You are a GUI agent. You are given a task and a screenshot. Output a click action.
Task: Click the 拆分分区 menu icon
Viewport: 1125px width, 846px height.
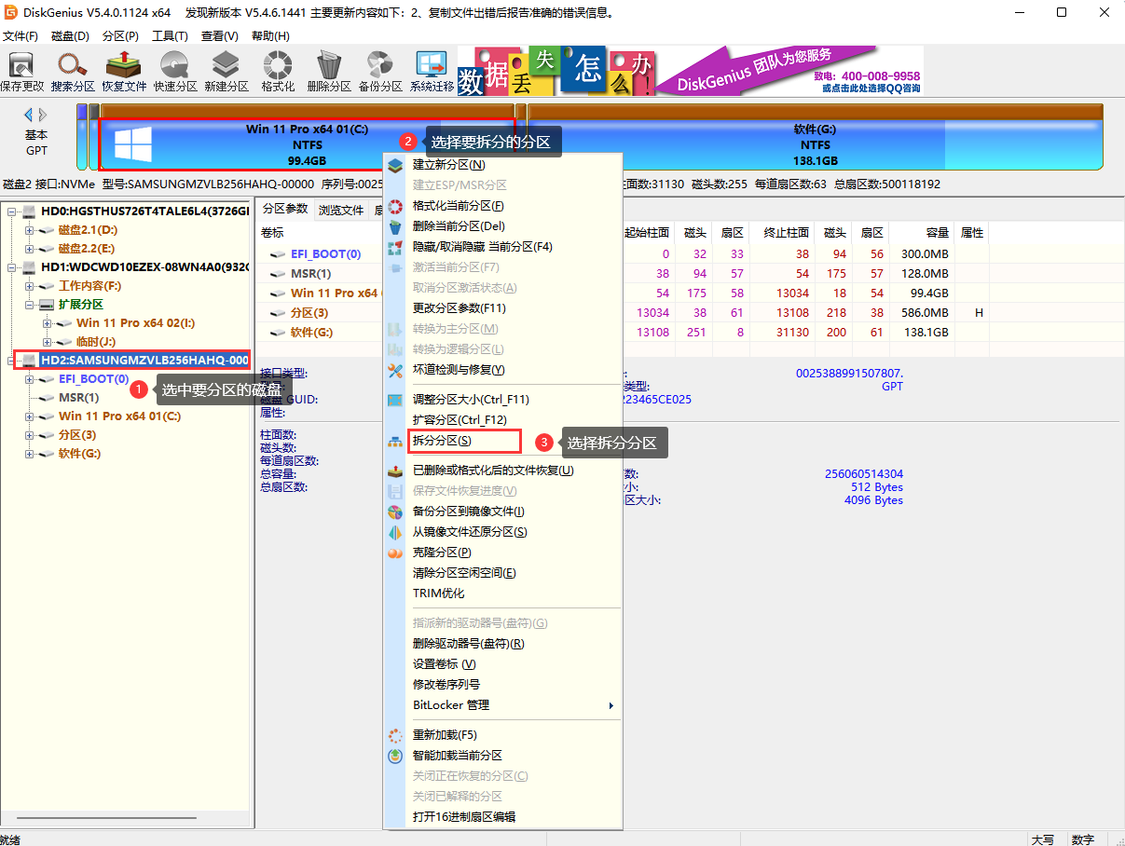point(395,441)
